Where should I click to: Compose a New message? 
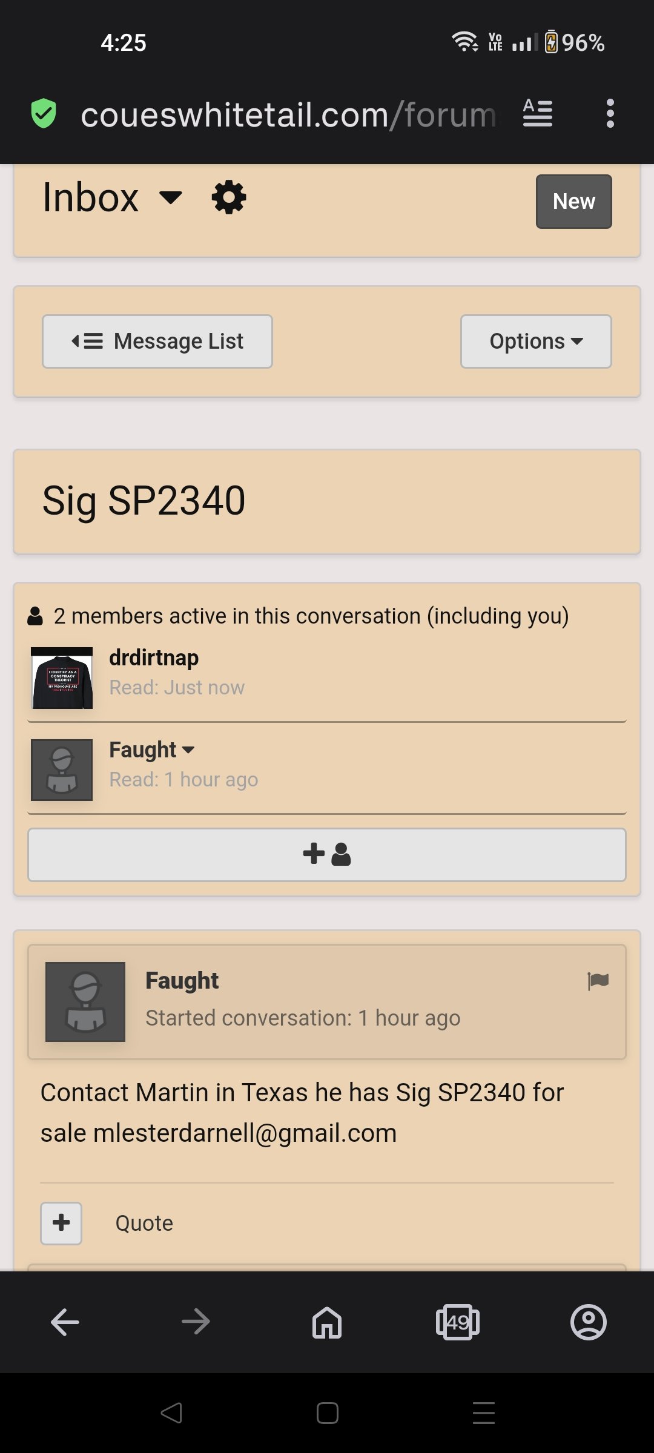tap(573, 202)
